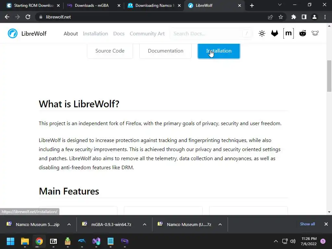Open the Extensions puzzle icon

tap(293, 17)
